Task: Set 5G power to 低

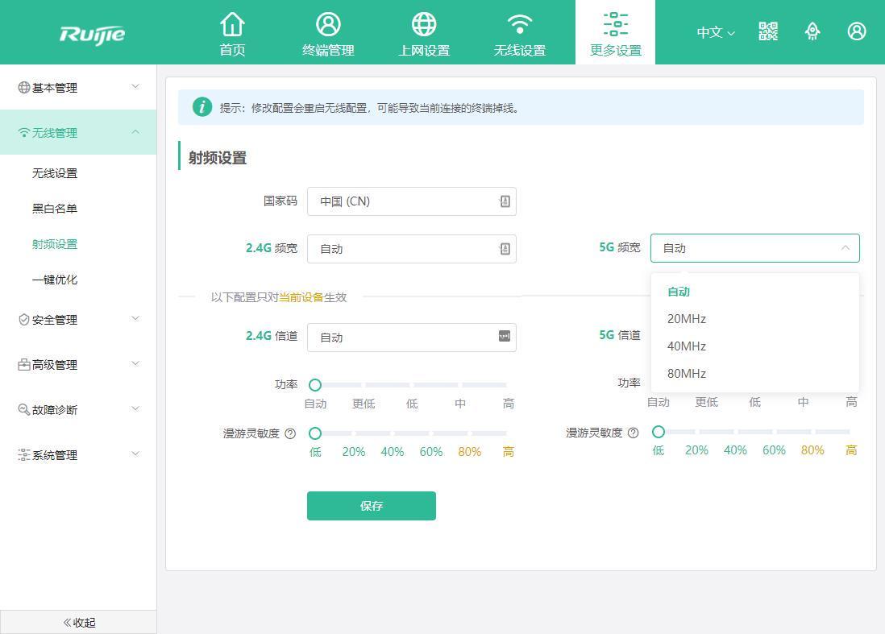Action: [754, 402]
